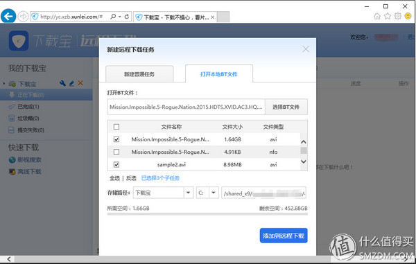Refresh the page with the reload icon
This screenshot has height=264, width=416.
(127, 17)
